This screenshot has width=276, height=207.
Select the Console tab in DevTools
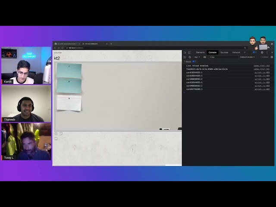click(213, 53)
